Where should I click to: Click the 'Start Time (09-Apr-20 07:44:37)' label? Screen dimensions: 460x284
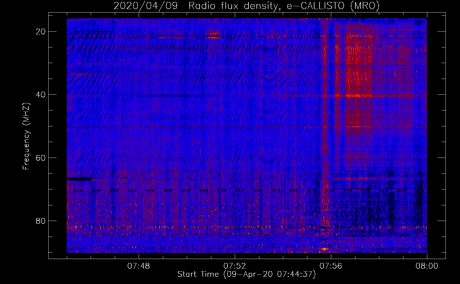[246, 274]
